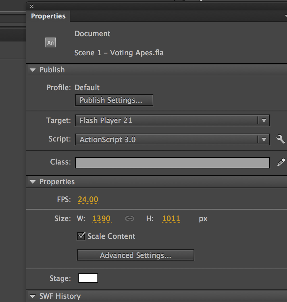Screen dimensions: 287x302
Task: Toggle the link icon between width and height
Action: 129,218
